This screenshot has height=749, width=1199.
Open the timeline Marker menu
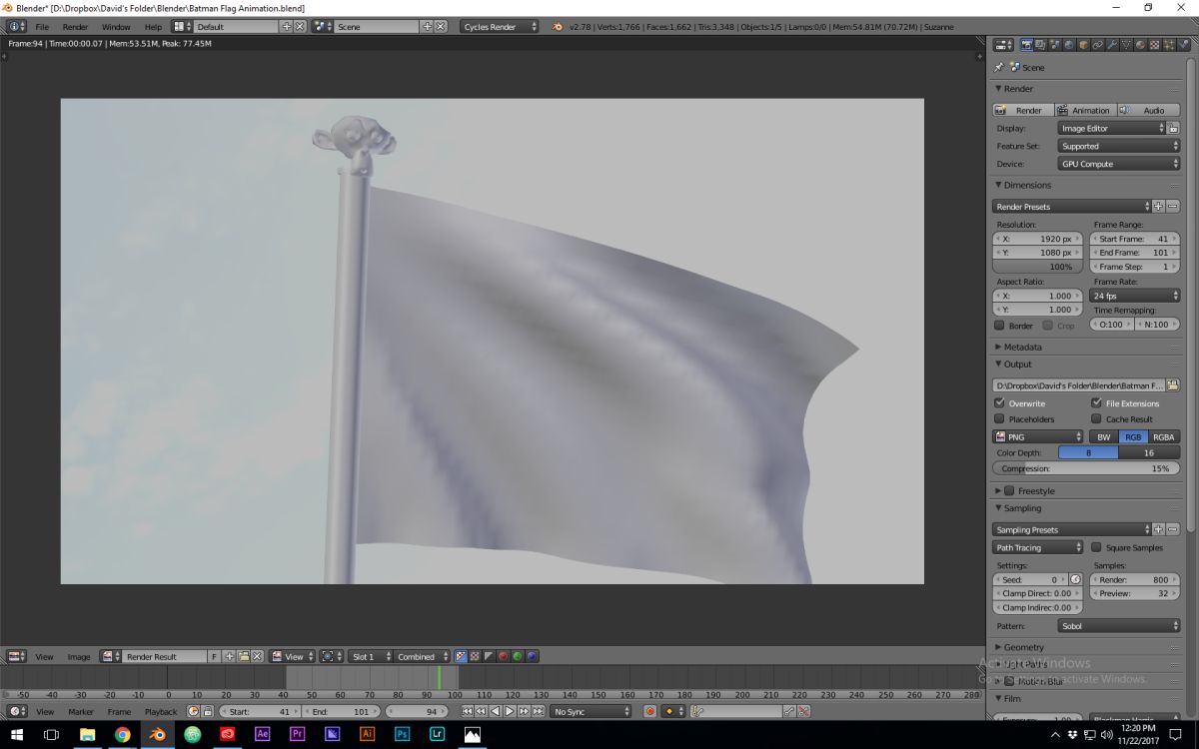click(81, 711)
